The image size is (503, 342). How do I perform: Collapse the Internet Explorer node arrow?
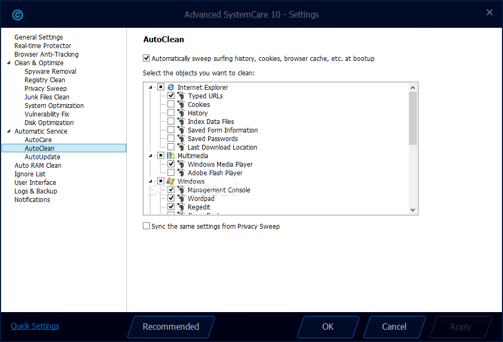(150, 88)
